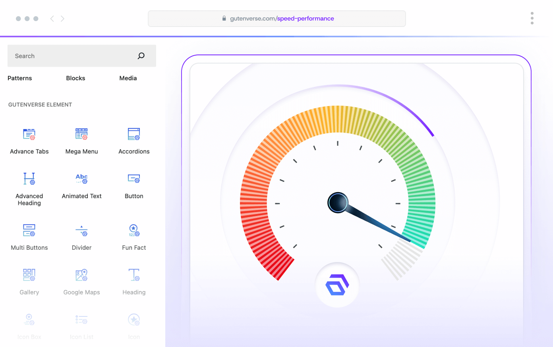Image resolution: width=553 pixels, height=347 pixels.
Task: Add the Multi Buttons block
Action: (x=29, y=230)
